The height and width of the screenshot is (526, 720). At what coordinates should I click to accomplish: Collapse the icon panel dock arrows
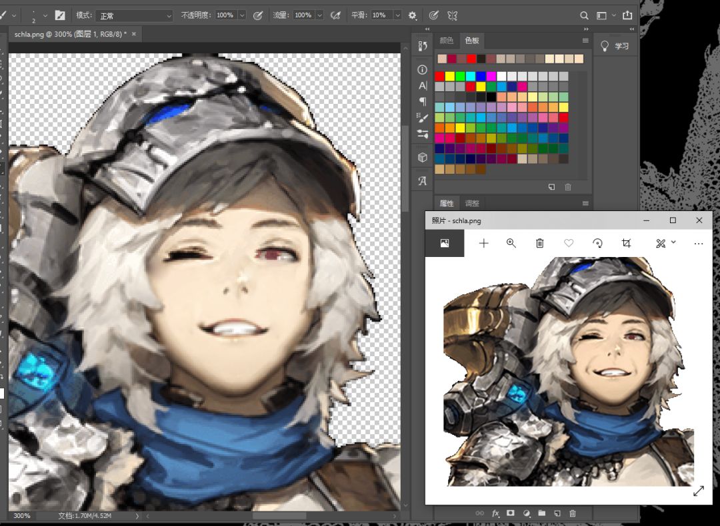[x=427, y=29]
